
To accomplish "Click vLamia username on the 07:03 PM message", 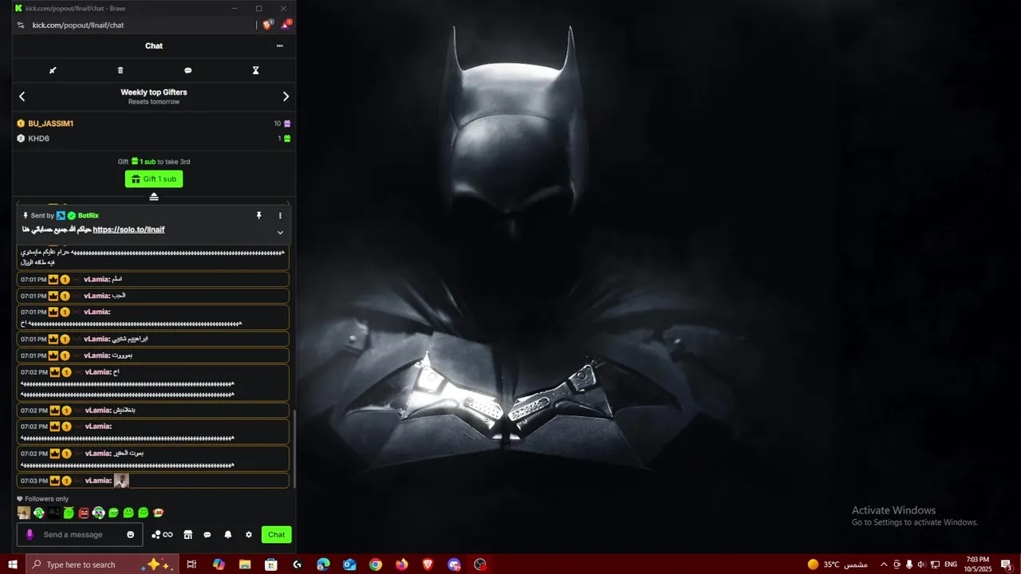I will pos(98,481).
